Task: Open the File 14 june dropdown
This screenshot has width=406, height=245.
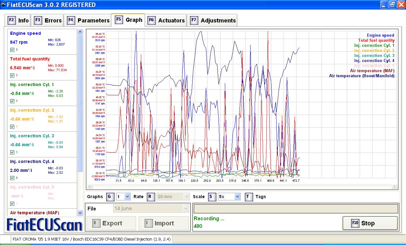Action: [151, 208]
